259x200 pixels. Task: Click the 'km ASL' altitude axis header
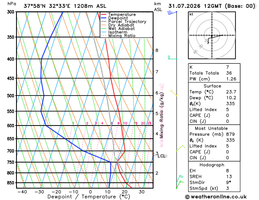[158, 7]
